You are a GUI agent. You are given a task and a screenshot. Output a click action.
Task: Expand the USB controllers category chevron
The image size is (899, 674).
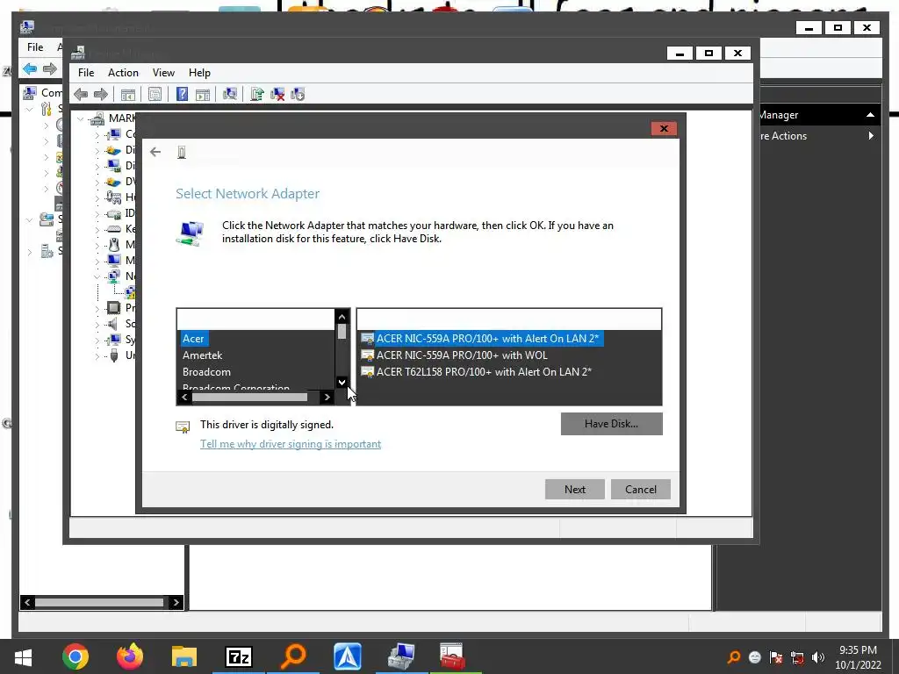pos(97,356)
